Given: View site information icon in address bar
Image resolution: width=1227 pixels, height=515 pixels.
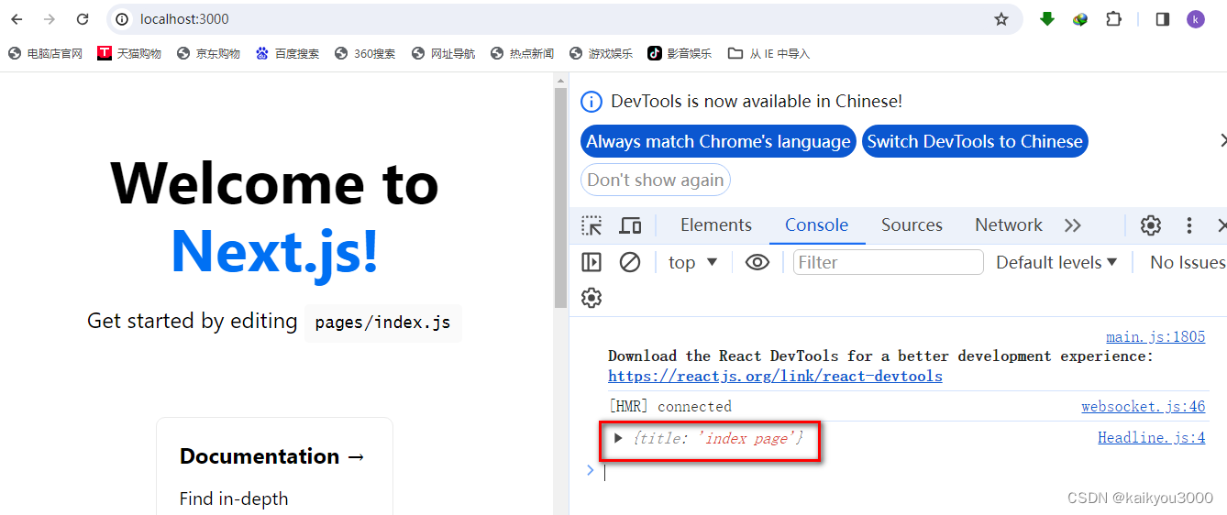Looking at the screenshot, I should click(123, 19).
